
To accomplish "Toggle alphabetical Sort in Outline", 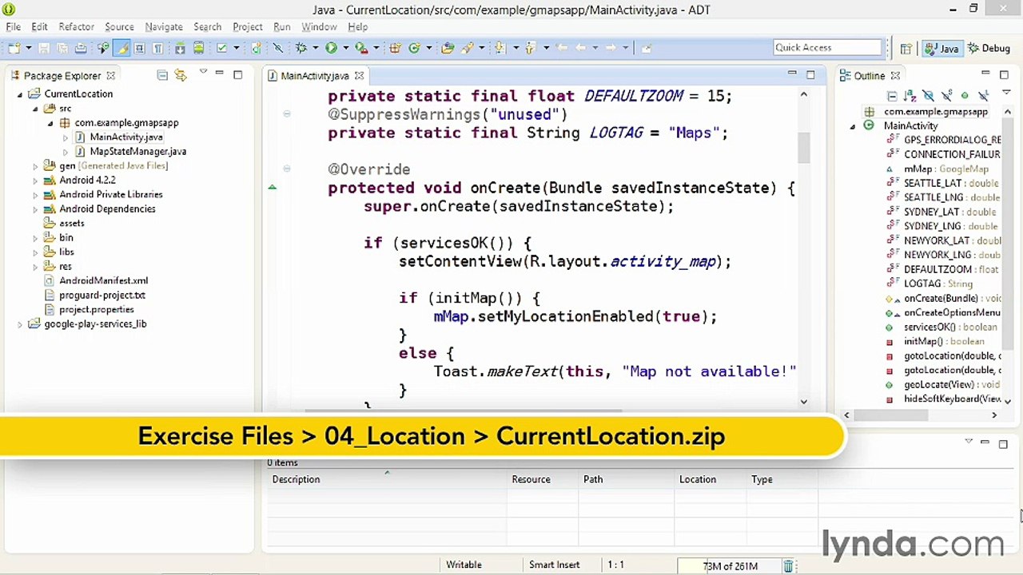I will (x=910, y=96).
